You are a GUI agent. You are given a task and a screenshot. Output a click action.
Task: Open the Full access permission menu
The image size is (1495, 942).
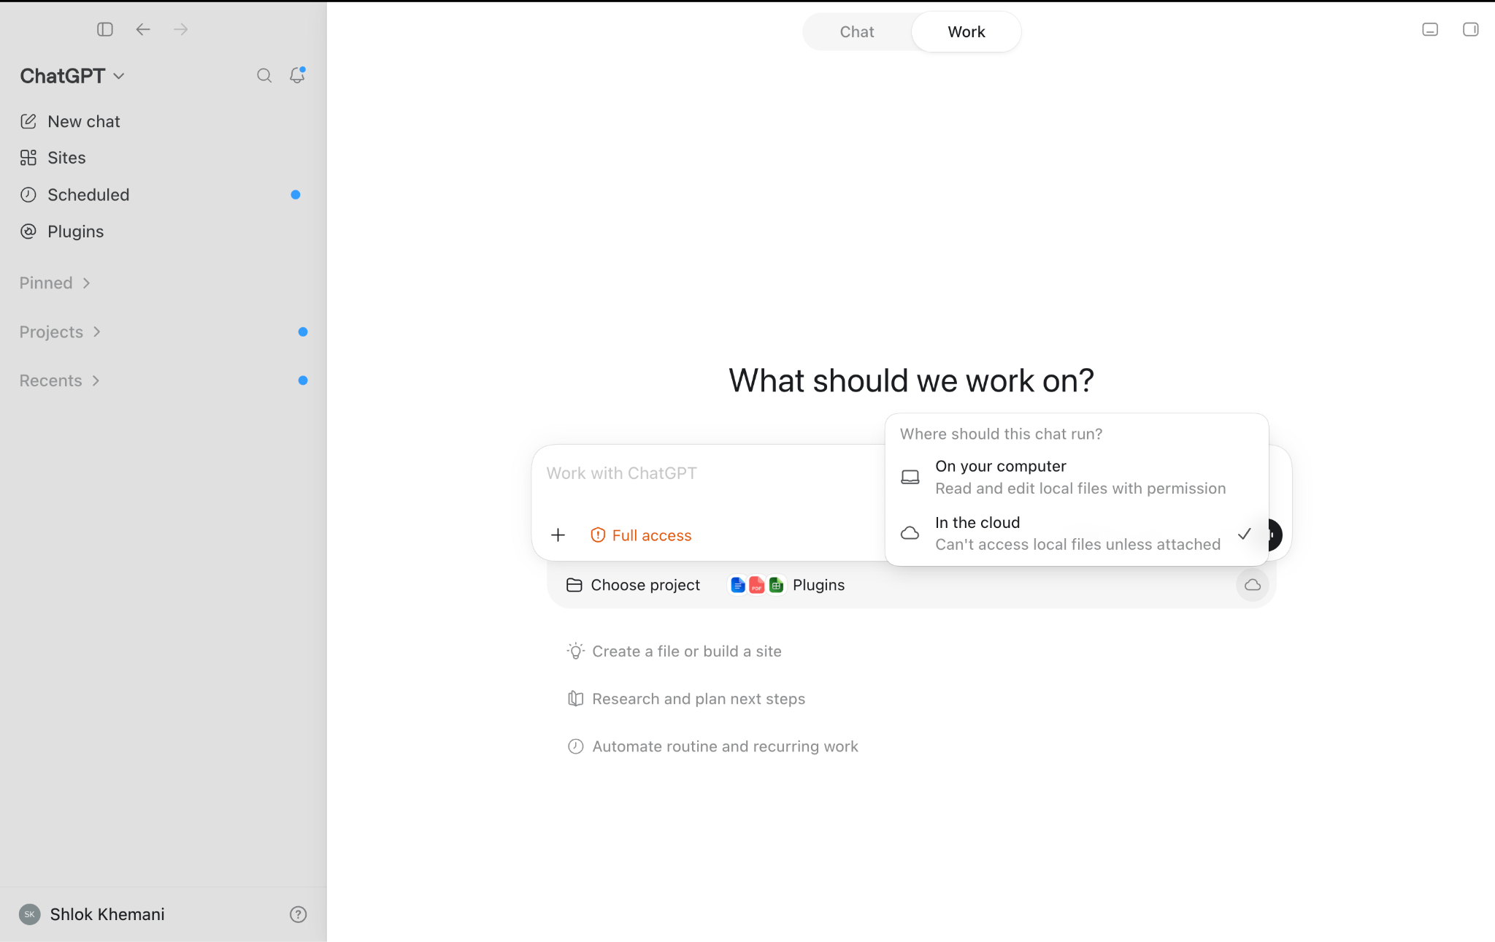pyautogui.click(x=641, y=535)
